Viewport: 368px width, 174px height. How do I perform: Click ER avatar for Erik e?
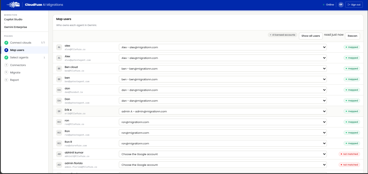(x=59, y=111)
